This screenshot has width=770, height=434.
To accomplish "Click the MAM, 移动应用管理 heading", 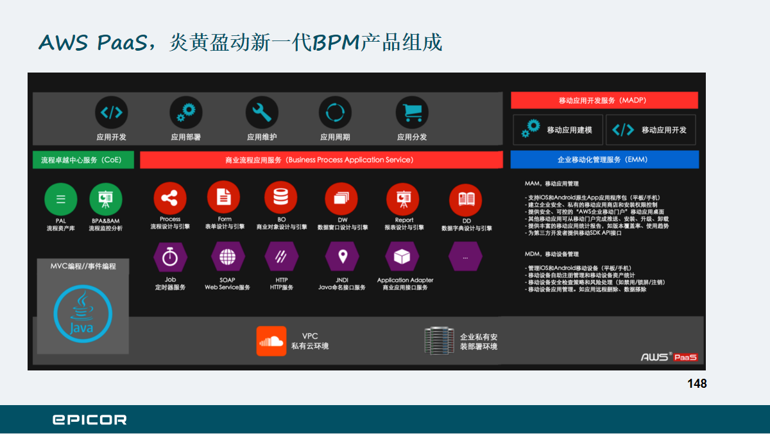I will (552, 184).
